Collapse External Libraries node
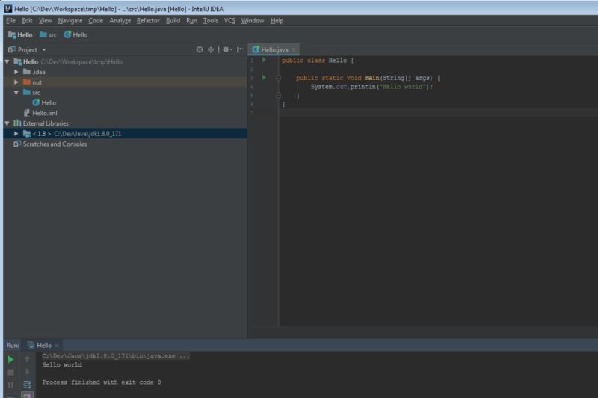The width and height of the screenshot is (598, 398). pos(7,123)
